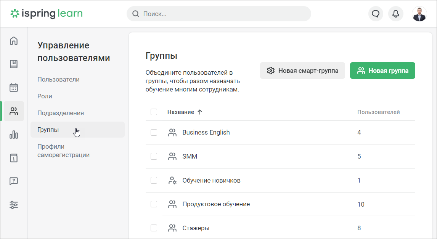
Task: Click the sort arrow next to Название
Action: coord(200,112)
